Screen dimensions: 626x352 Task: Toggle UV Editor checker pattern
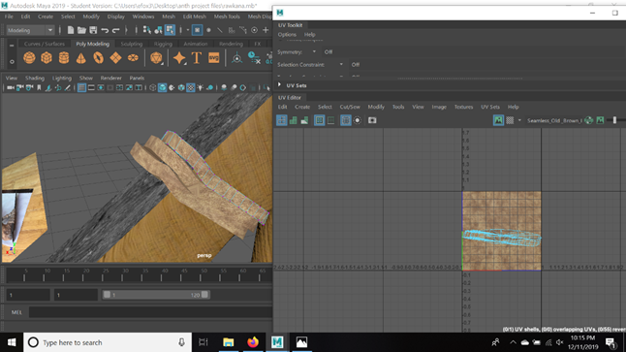[x=510, y=120]
